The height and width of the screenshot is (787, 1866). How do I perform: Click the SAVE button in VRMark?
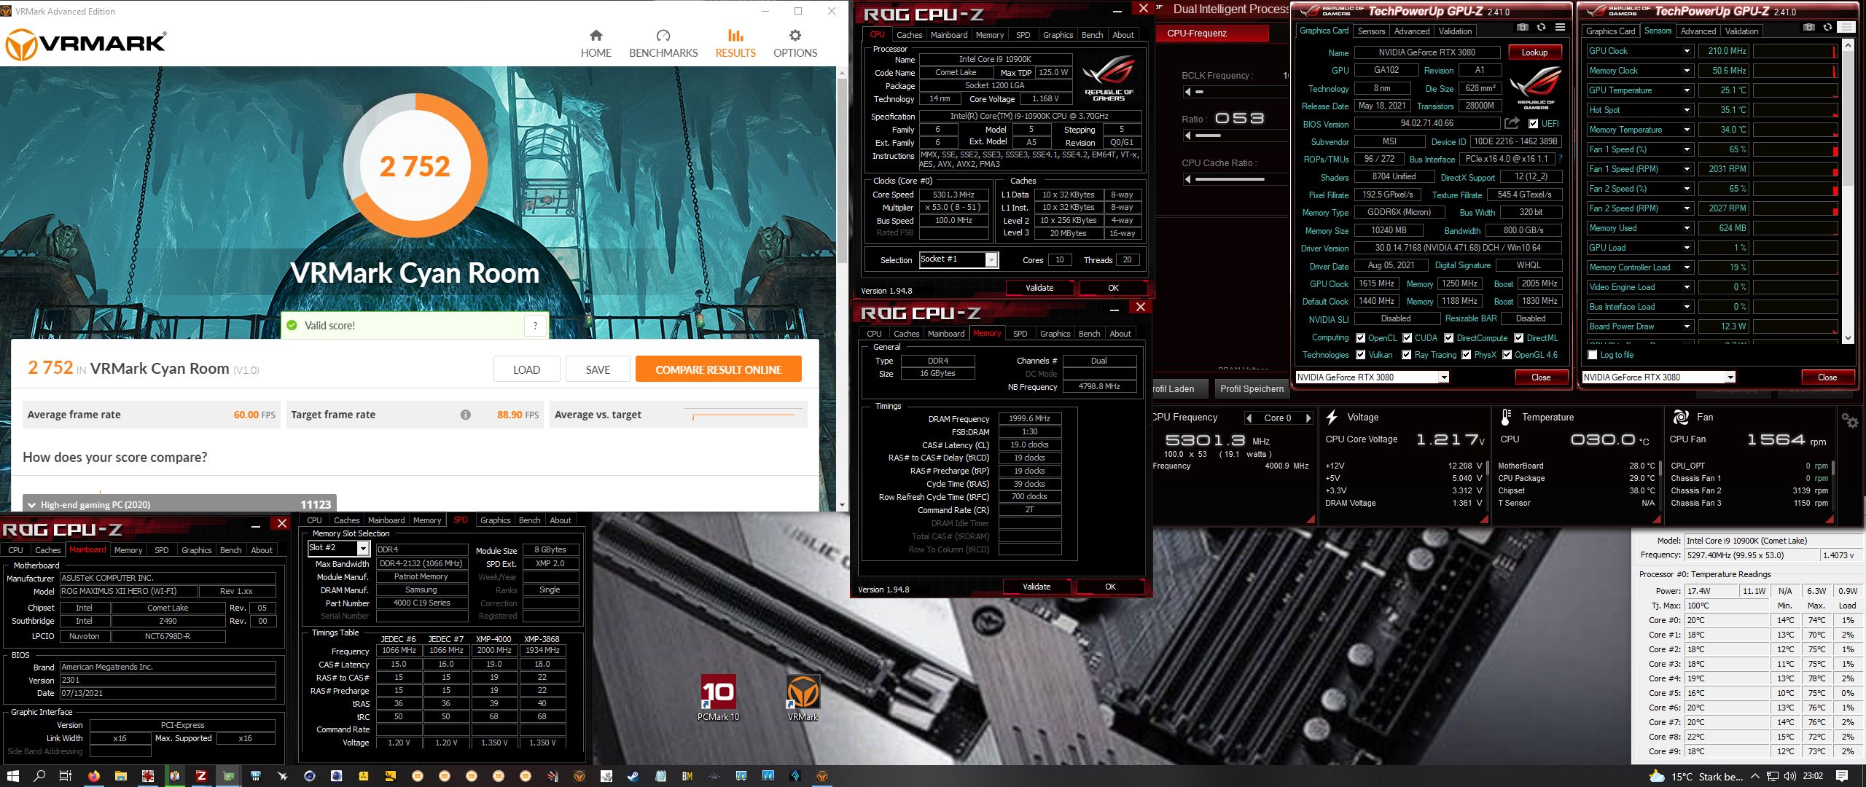(x=598, y=369)
